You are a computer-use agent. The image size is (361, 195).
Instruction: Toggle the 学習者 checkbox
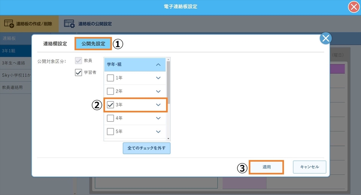tap(79, 73)
